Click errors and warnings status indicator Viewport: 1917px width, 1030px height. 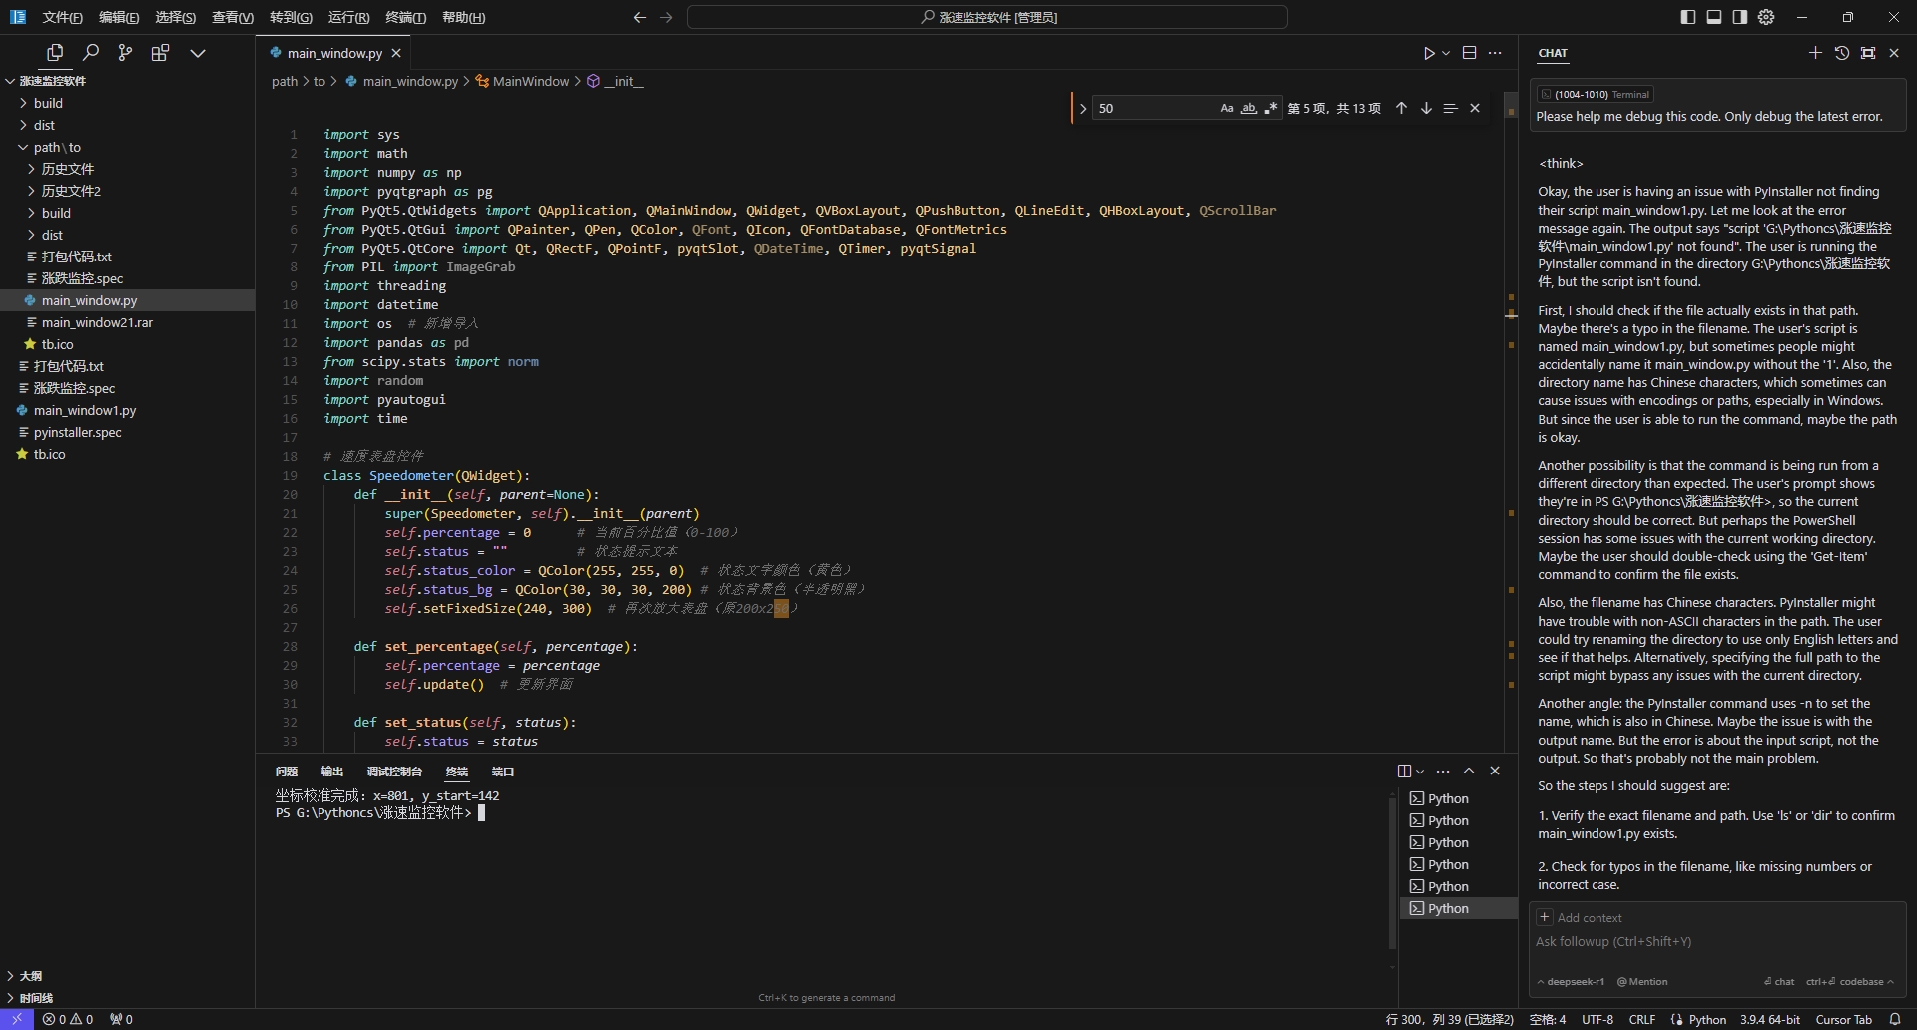68,1019
